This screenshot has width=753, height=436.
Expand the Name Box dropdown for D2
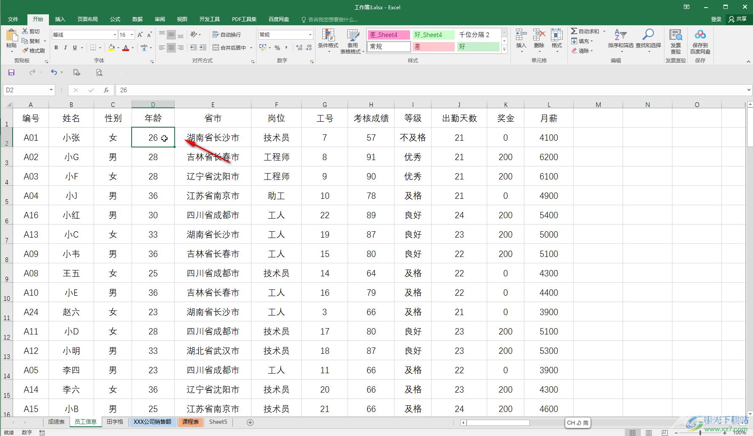pyautogui.click(x=51, y=90)
